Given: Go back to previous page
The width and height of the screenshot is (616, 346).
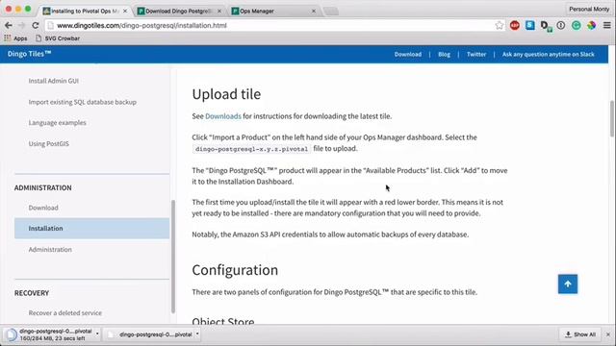Looking at the screenshot, I should click(9, 26).
